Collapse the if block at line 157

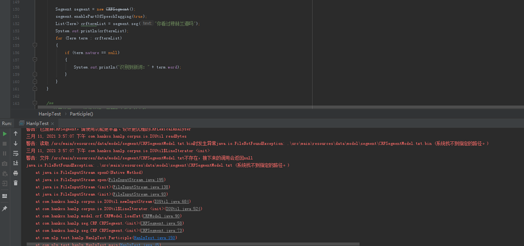(x=35, y=60)
